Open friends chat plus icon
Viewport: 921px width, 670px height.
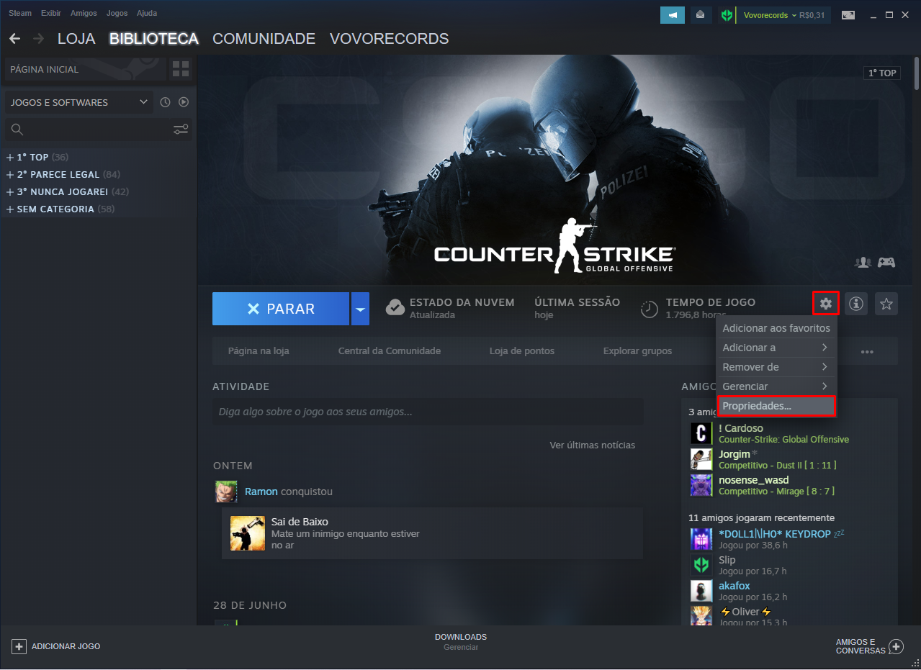[896, 646]
